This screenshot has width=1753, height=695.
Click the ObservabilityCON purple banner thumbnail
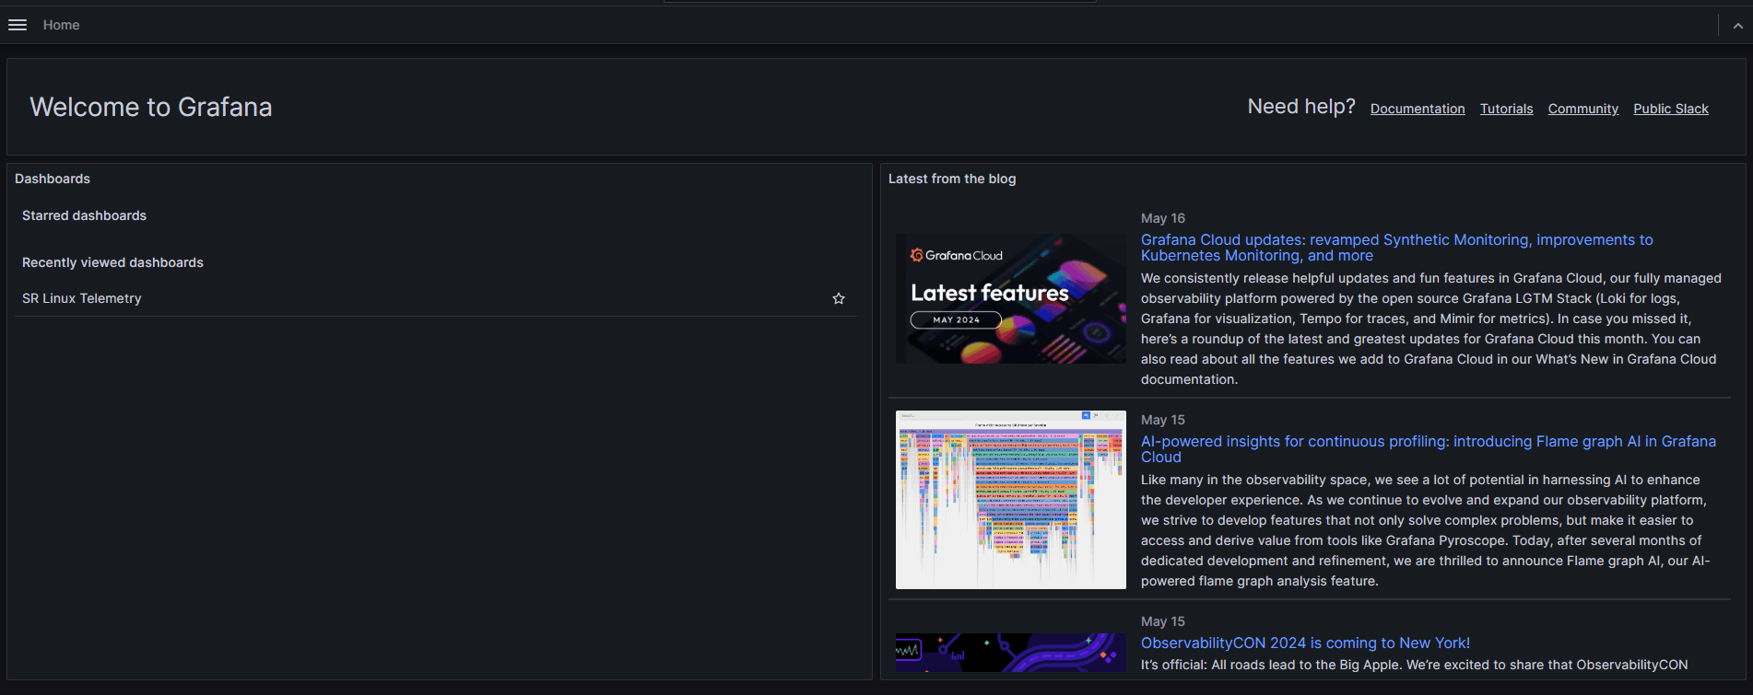(1011, 652)
